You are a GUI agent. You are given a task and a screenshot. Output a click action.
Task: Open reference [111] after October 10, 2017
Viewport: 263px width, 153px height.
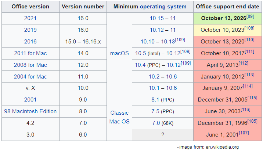pyautogui.click(x=249, y=51)
